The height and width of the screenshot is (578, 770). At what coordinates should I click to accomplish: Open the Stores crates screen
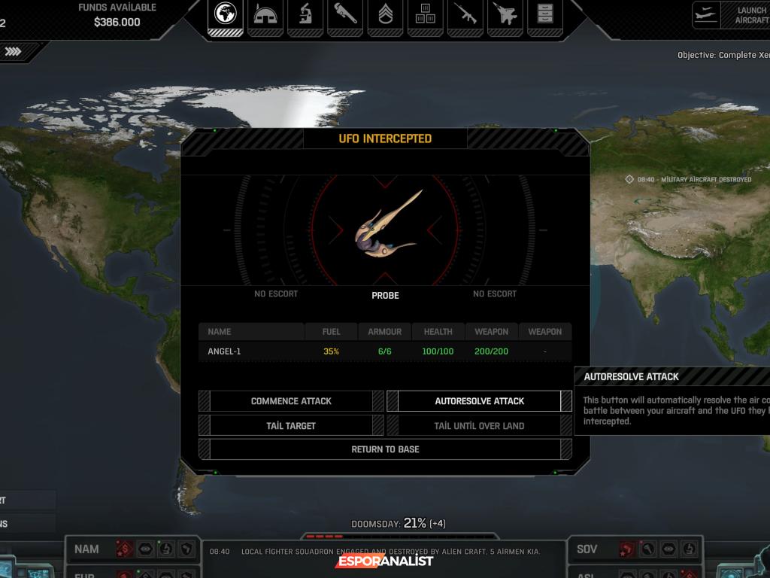click(x=425, y=15)
